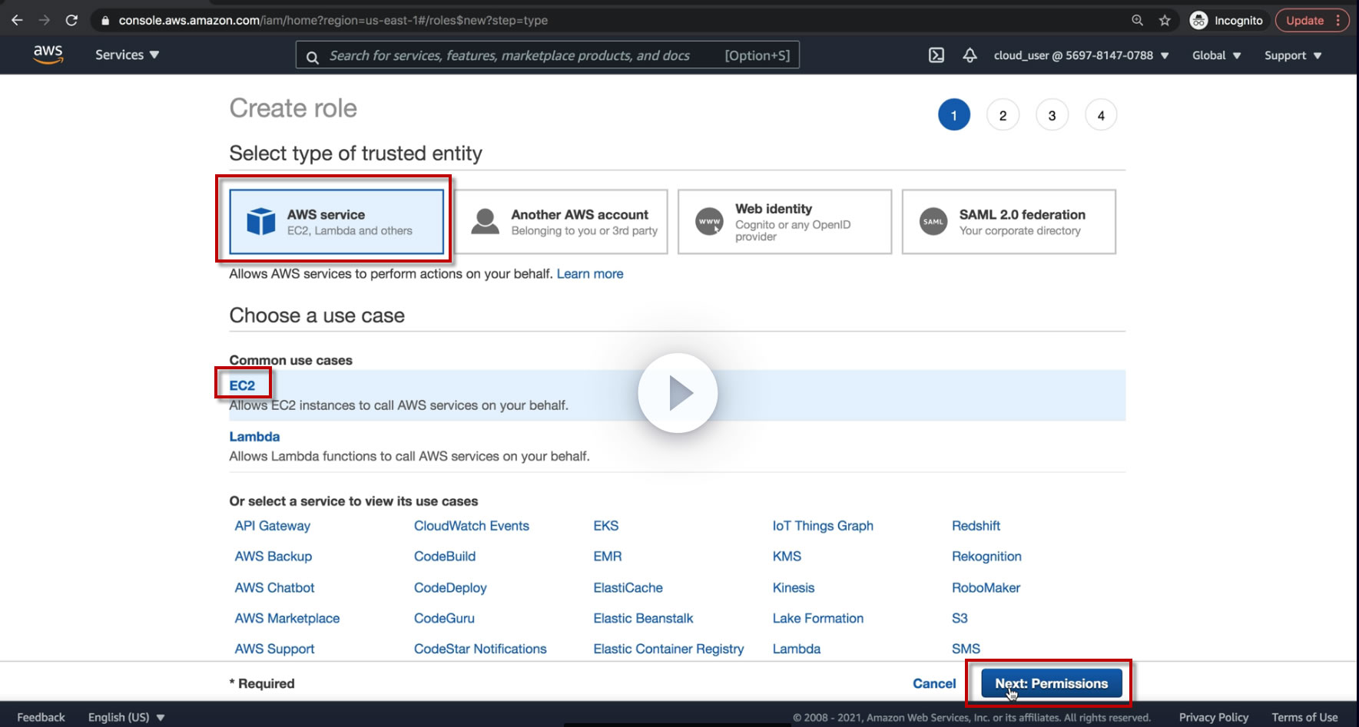Select AWS Backup service
This screenshot has width=1359, height=727.
(273, 557)
